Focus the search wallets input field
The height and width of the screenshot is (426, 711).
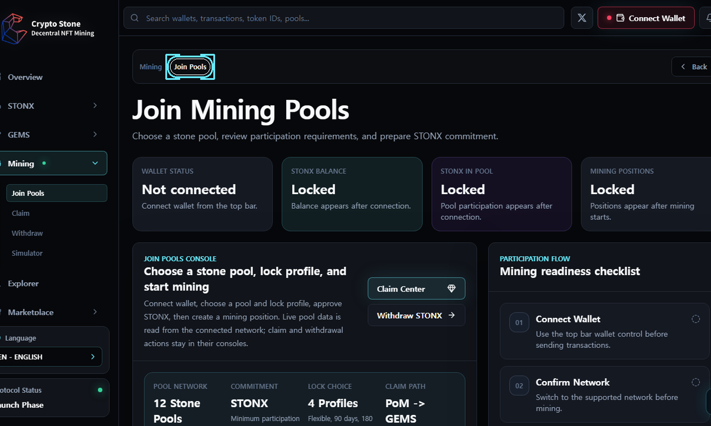(x=344, y=18)
